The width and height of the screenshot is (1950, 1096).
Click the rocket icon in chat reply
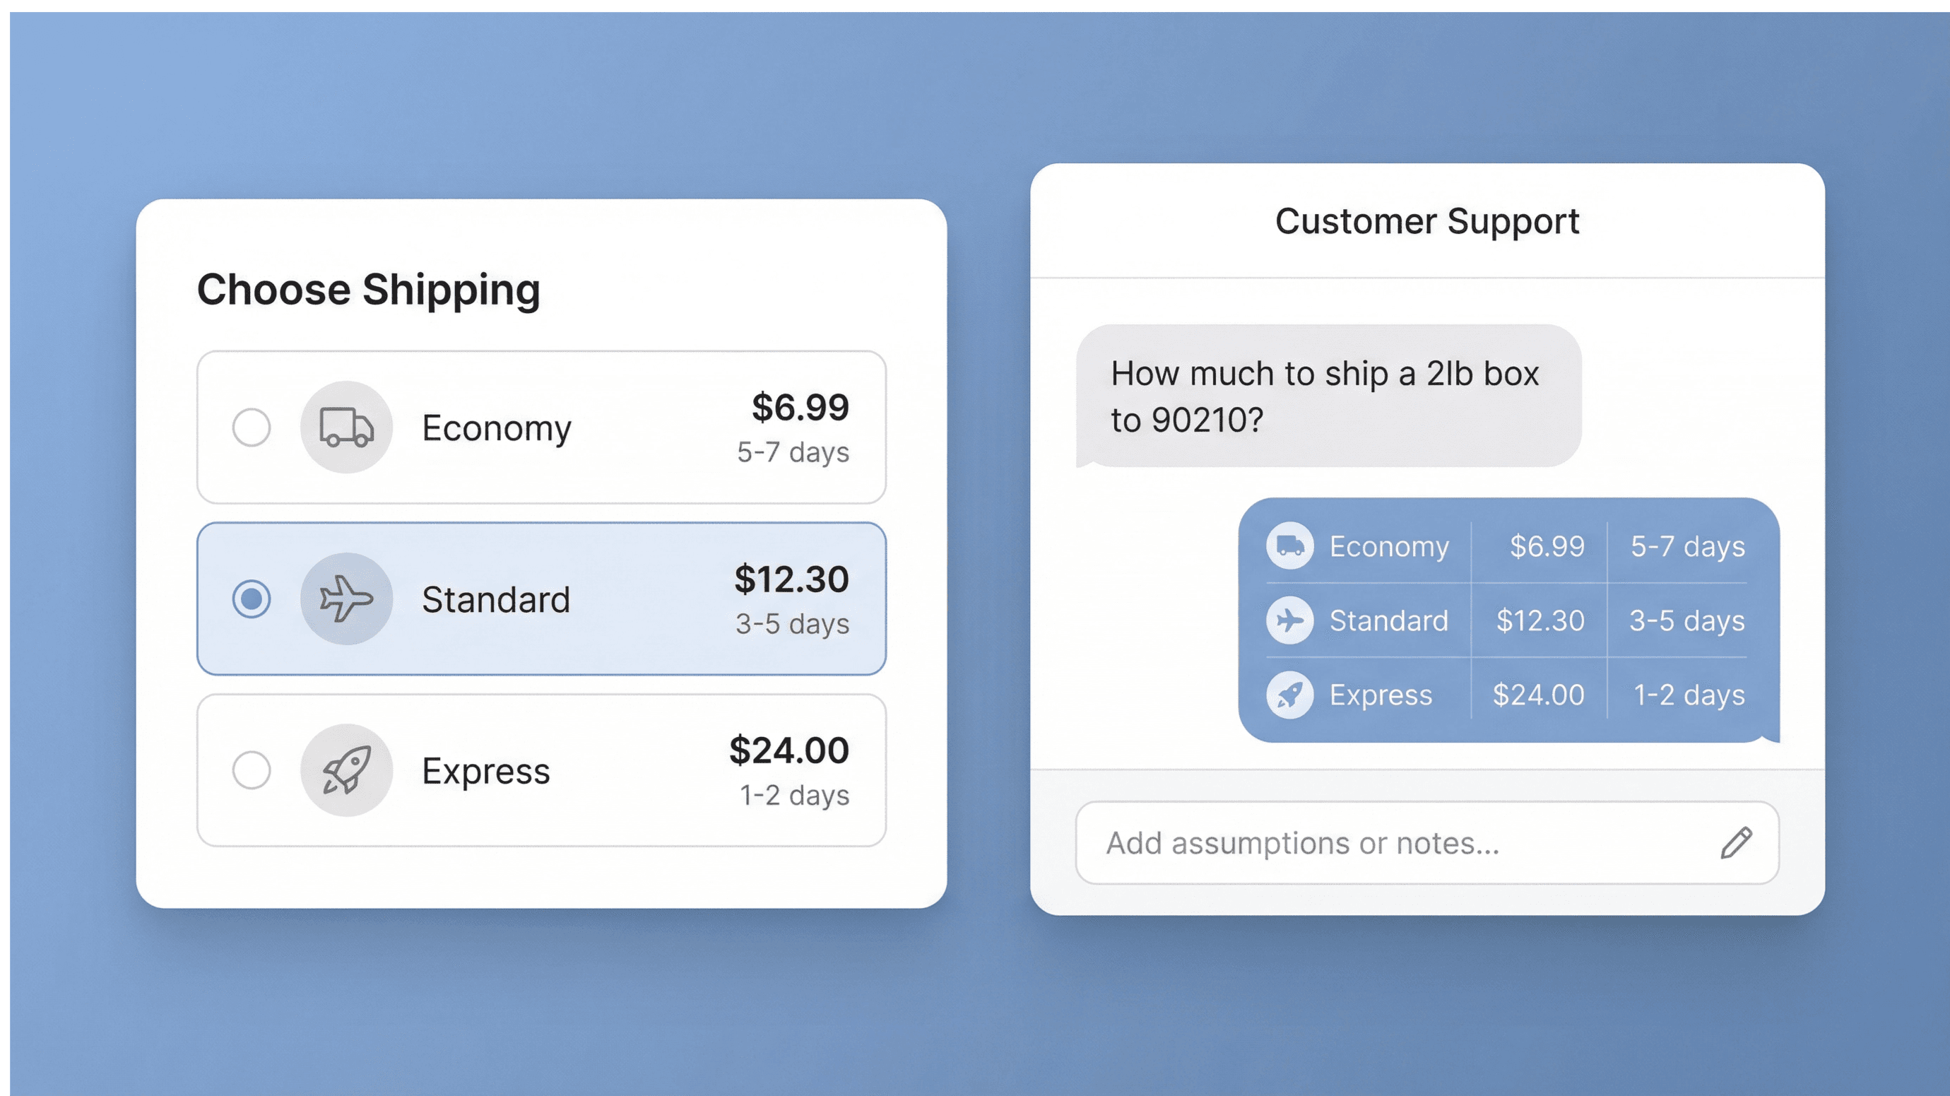[x=1289, y=694]
